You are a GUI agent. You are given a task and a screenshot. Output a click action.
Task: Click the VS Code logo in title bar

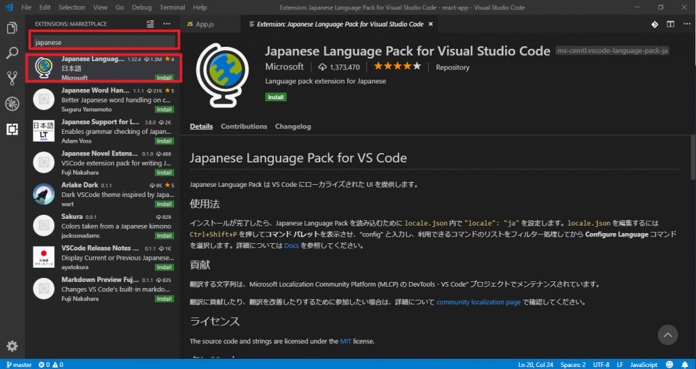pyautogui.click(x=8, y=7)
